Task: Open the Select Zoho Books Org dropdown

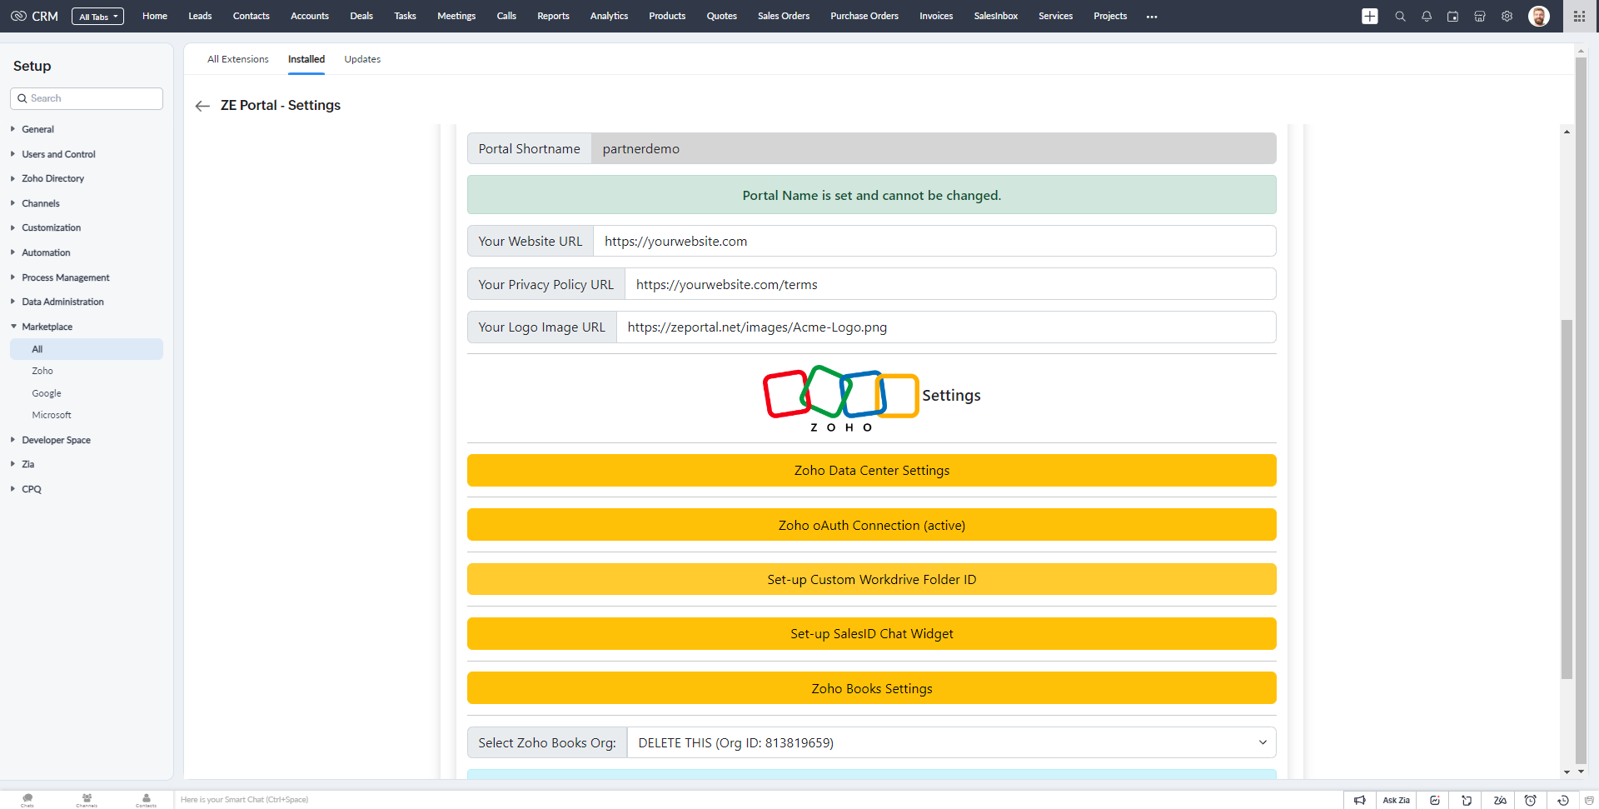Action: 951,742
